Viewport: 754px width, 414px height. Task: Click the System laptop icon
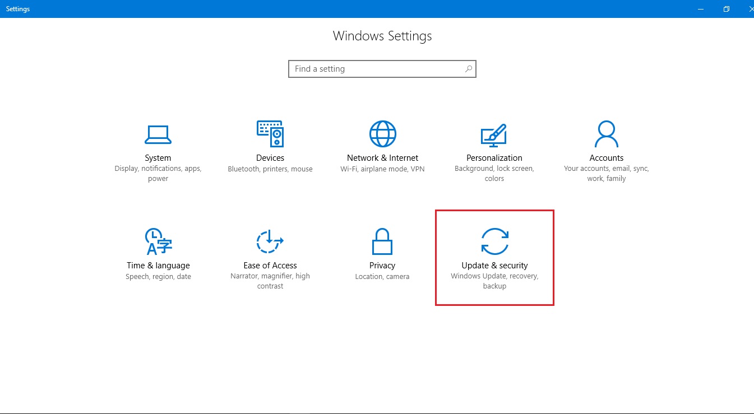(158, 134)
